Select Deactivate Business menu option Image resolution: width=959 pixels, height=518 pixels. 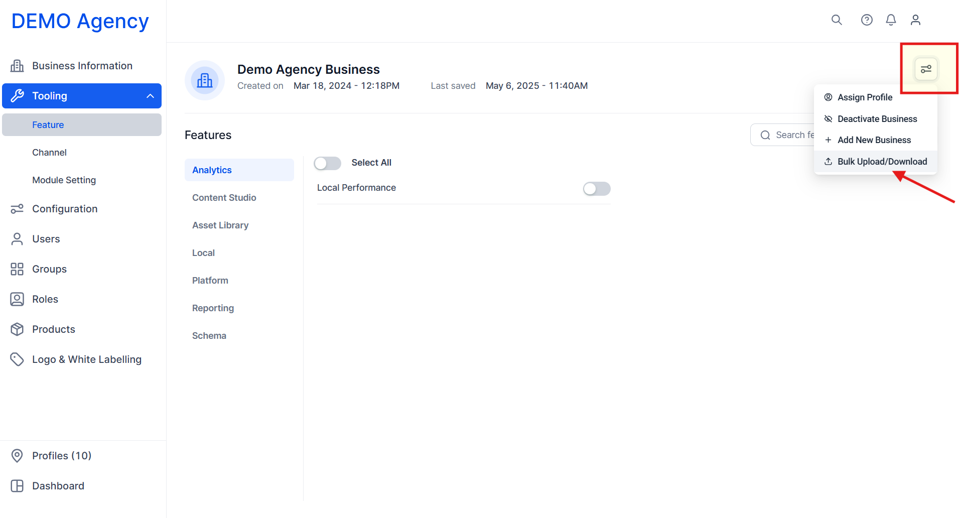pyautogui.click(x=875, y=119)
